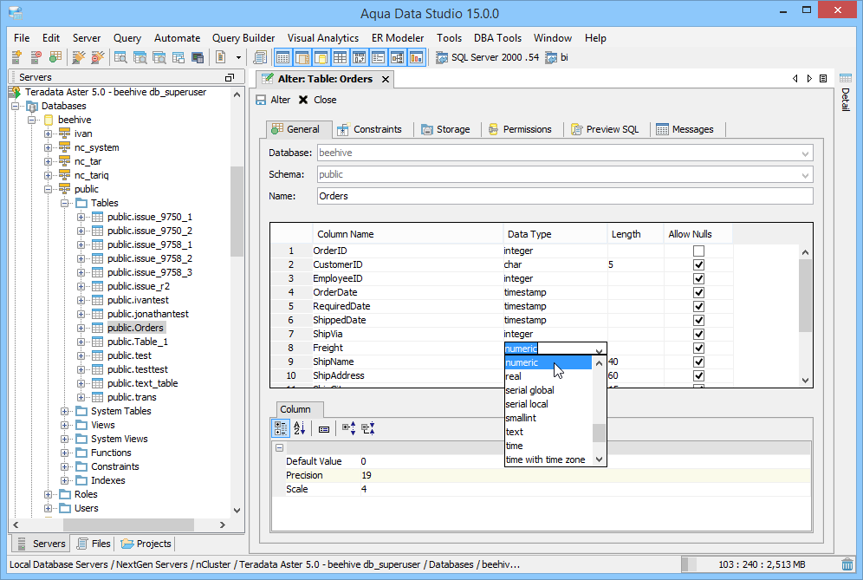Toggle Allow Nulls checkbox for EmployeeID

[698, 278]
